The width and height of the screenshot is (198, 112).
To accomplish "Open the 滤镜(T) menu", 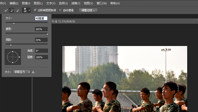I will (76, 3).
